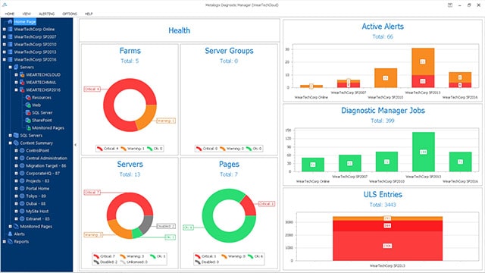485x273 pixels.
Task: Select Home Page in the tree
Action: tap(25, 22)
